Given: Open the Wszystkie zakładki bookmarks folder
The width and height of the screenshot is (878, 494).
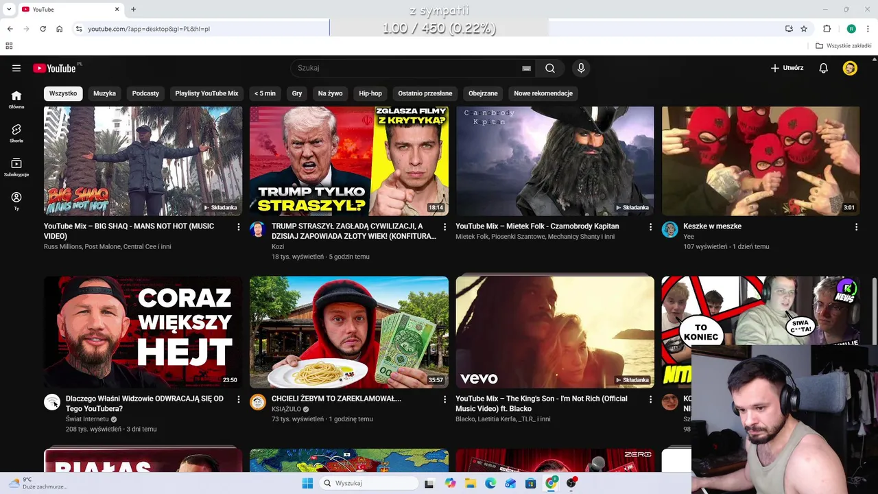Looking at the screenshot, I should pos(844,46).
